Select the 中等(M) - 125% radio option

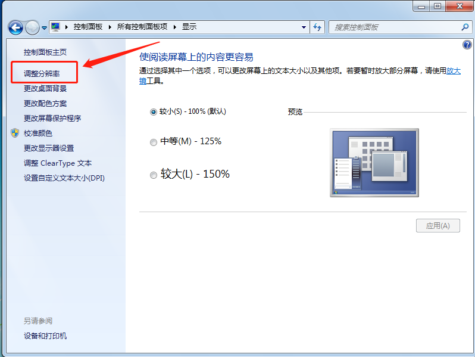154,142
